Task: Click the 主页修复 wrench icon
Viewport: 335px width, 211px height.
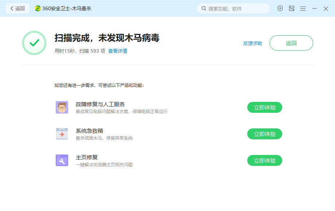Action: 62,160
